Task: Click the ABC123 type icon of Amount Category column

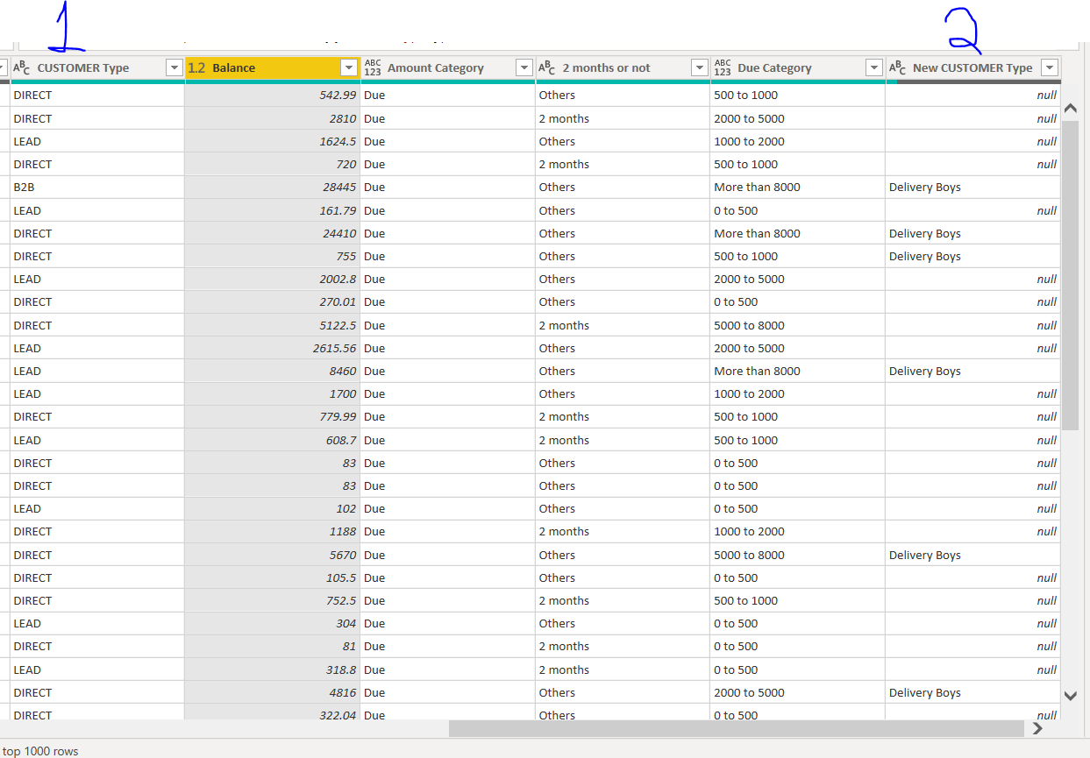Action: pos(373,67)
